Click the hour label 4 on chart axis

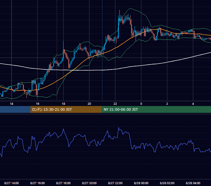pyautogui.click(x=193, y=104)
